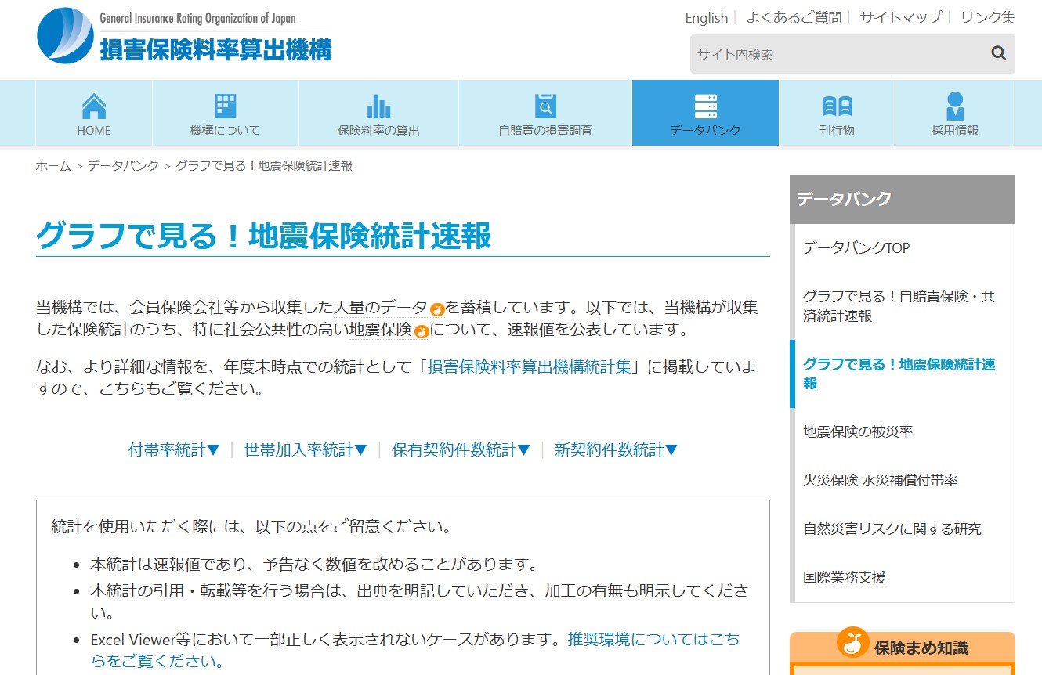This screenshot has width=1042, height=675.
Task: Click the HOME house icon
Action: (x=94, y=106)
